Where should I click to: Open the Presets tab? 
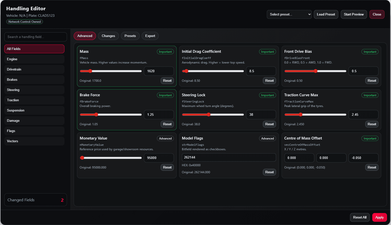pyautogui.click(x=130, y=36)
